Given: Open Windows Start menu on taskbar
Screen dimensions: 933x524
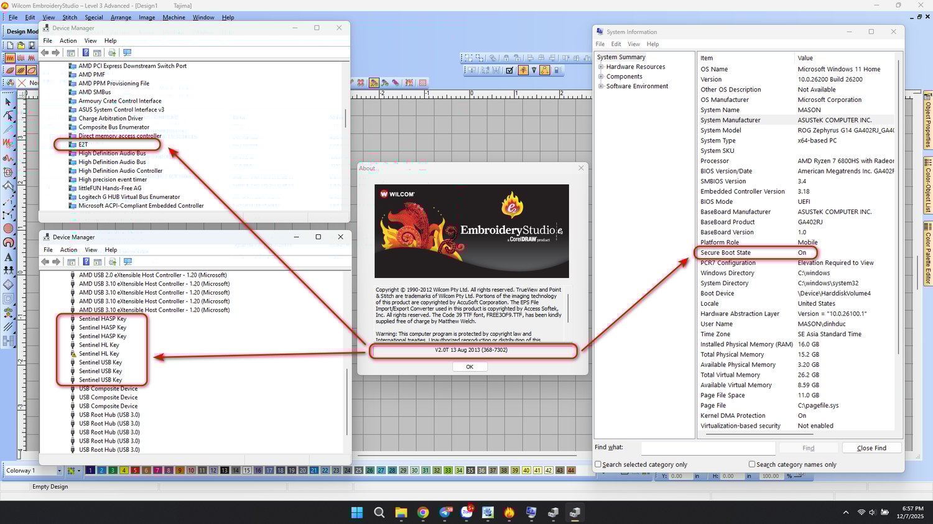Looking at the screenshot, I should pos(357,513).
